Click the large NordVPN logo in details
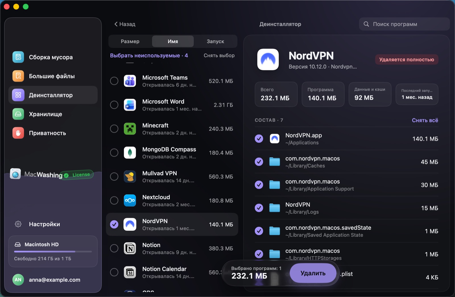 [268, 59]
